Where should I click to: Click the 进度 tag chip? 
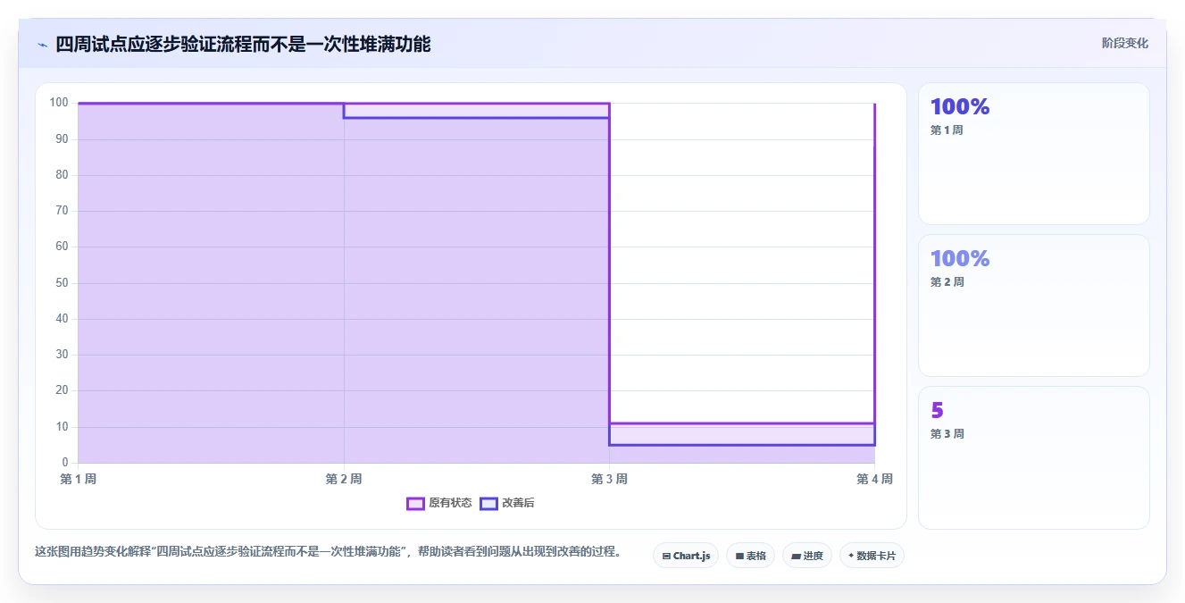[807, 556]
